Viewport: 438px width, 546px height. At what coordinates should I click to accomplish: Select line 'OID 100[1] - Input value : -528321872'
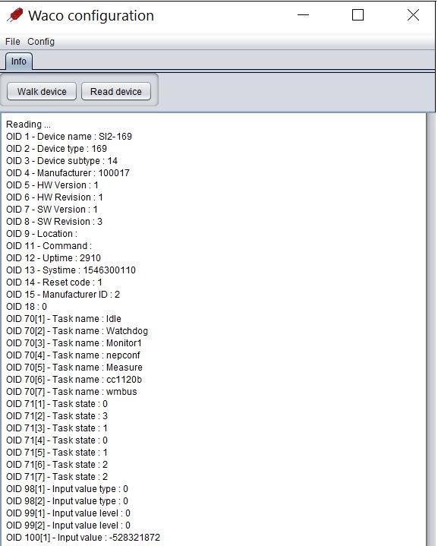tap(84, 538)
